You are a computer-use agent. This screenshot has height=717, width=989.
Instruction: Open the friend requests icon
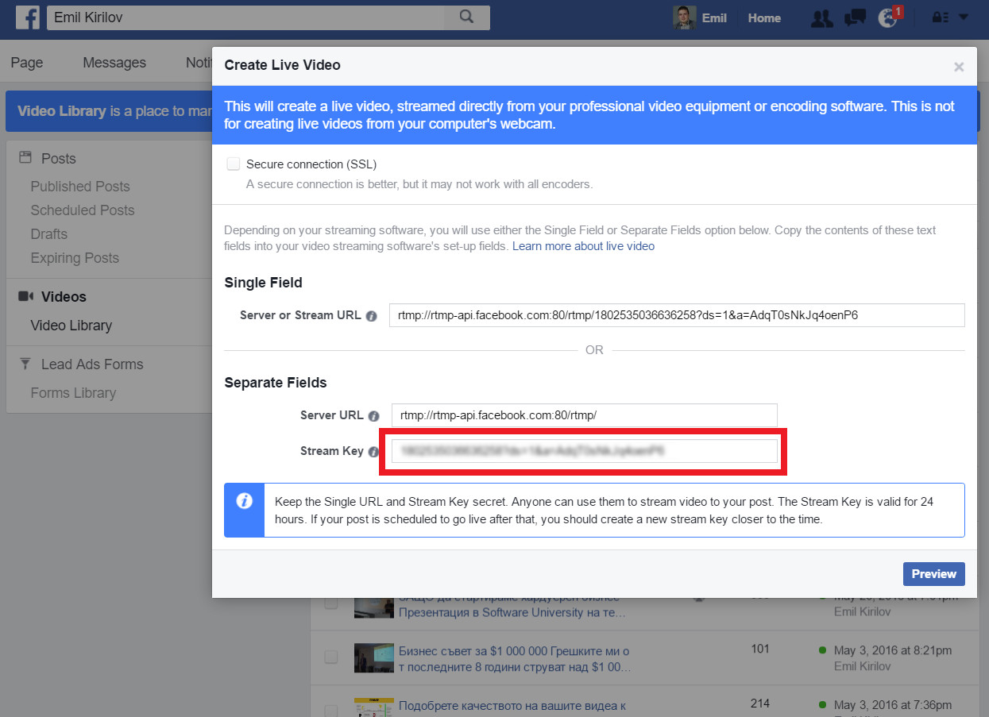point(821,17)
